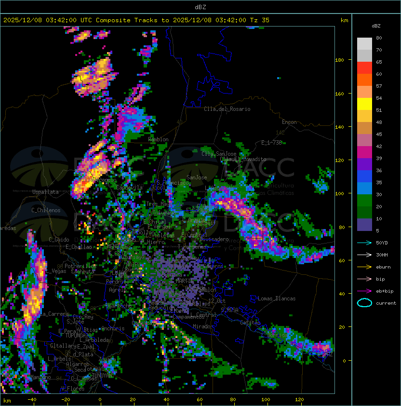Screen dimensions: 401x406
Task: Click the 'C_Guido' map label
Action: [59, 240]
